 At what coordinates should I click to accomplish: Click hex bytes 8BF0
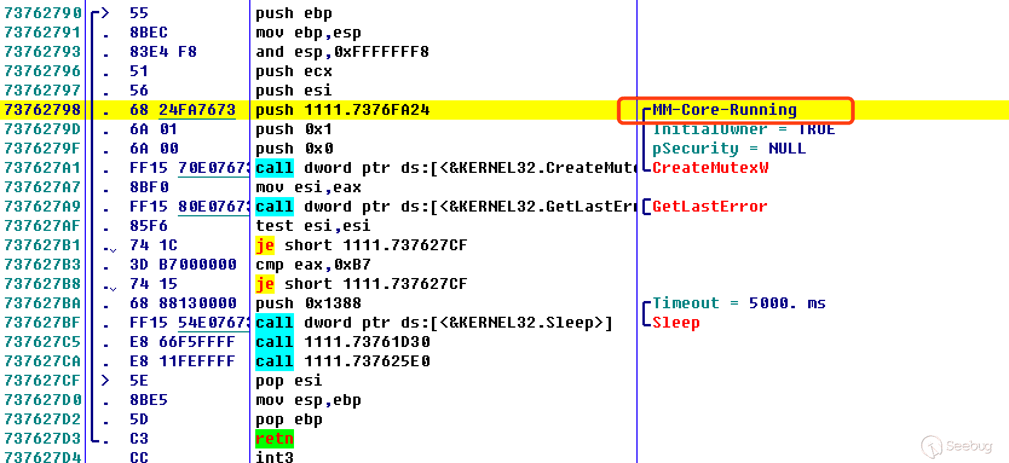(x=149, y=187)
